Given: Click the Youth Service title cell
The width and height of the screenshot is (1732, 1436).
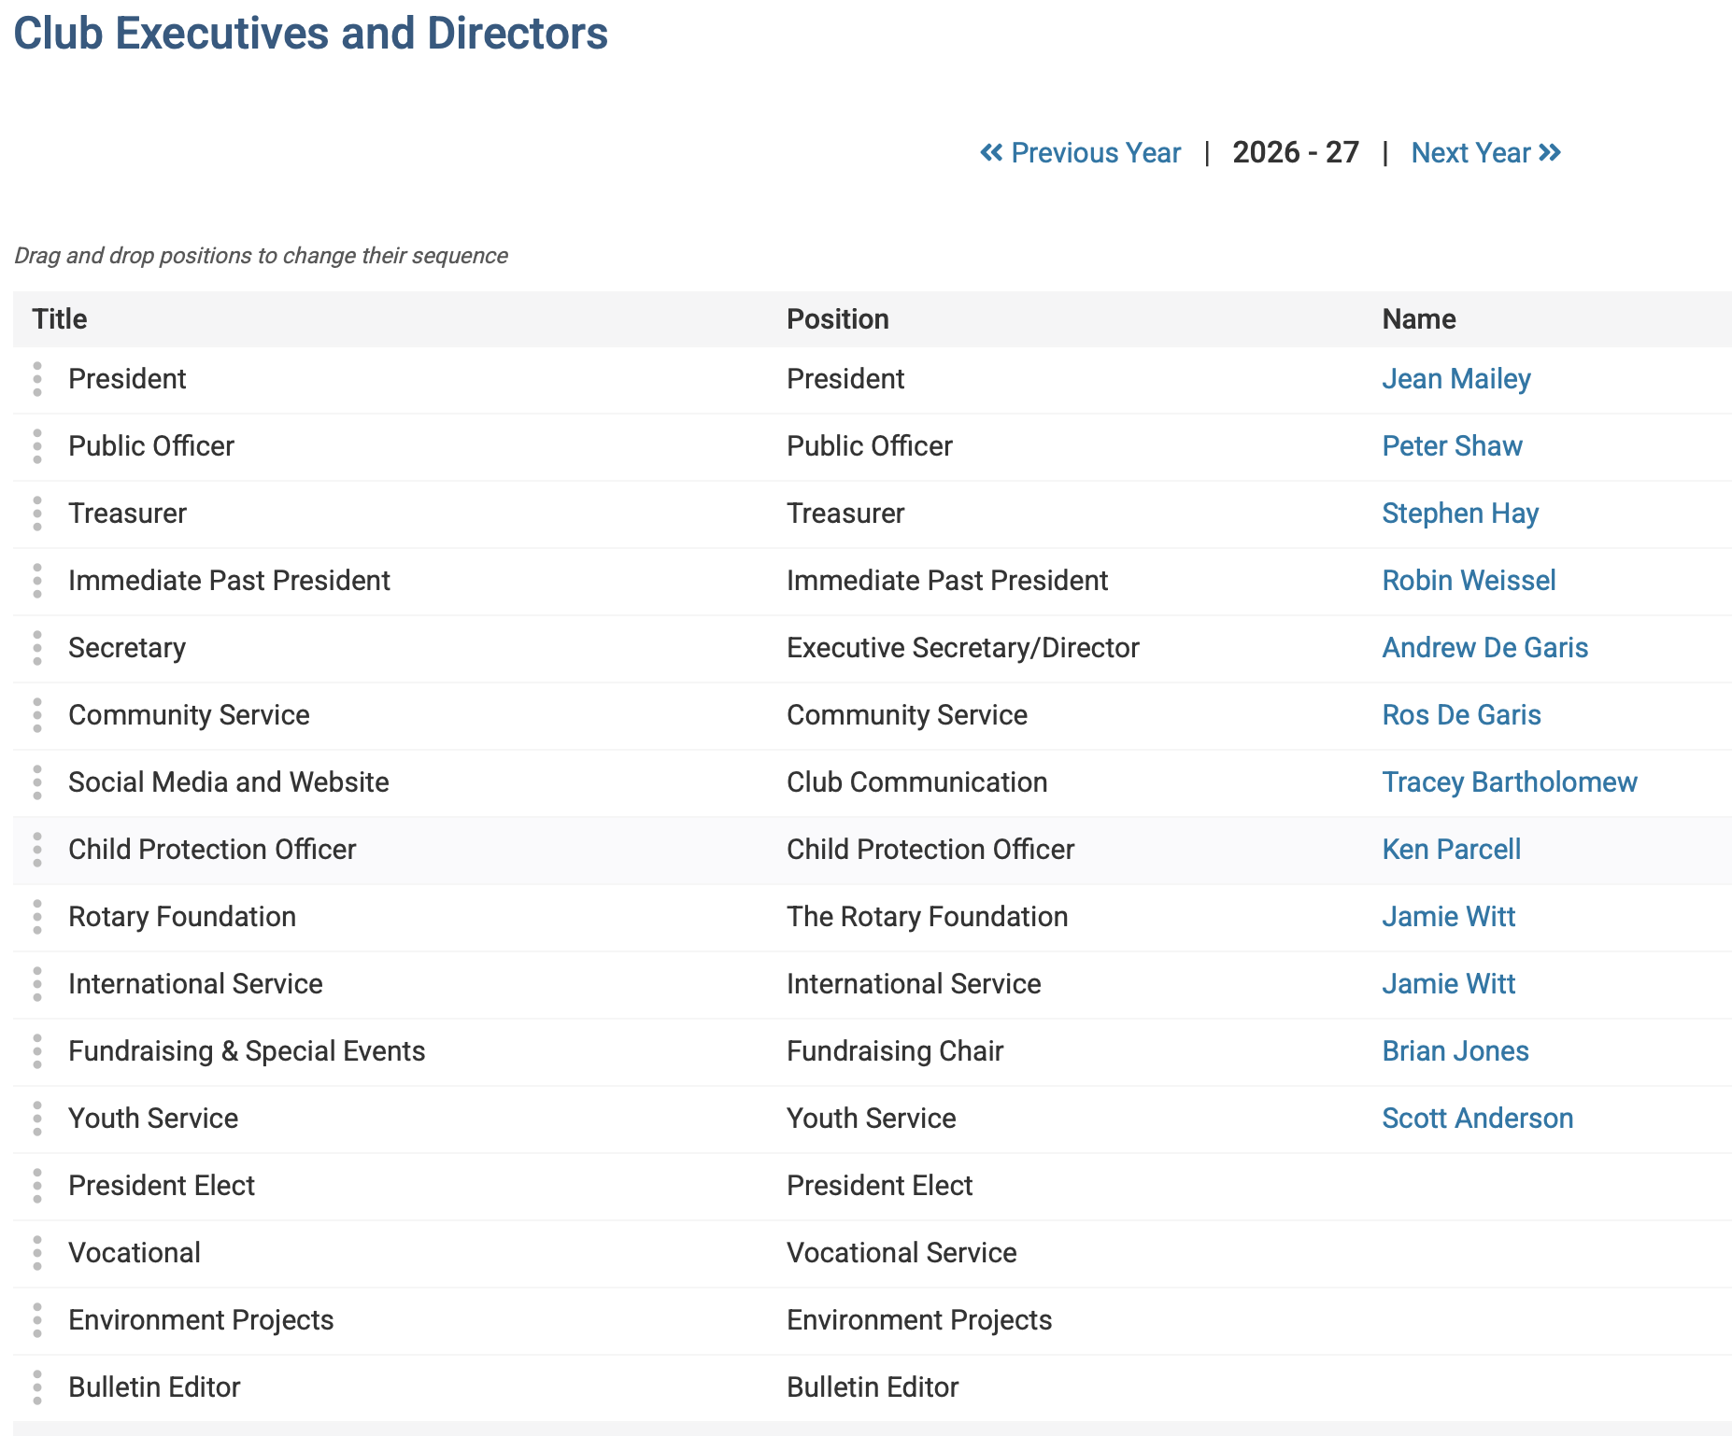Looking at the screenshot, I should tap(153, 1119).
